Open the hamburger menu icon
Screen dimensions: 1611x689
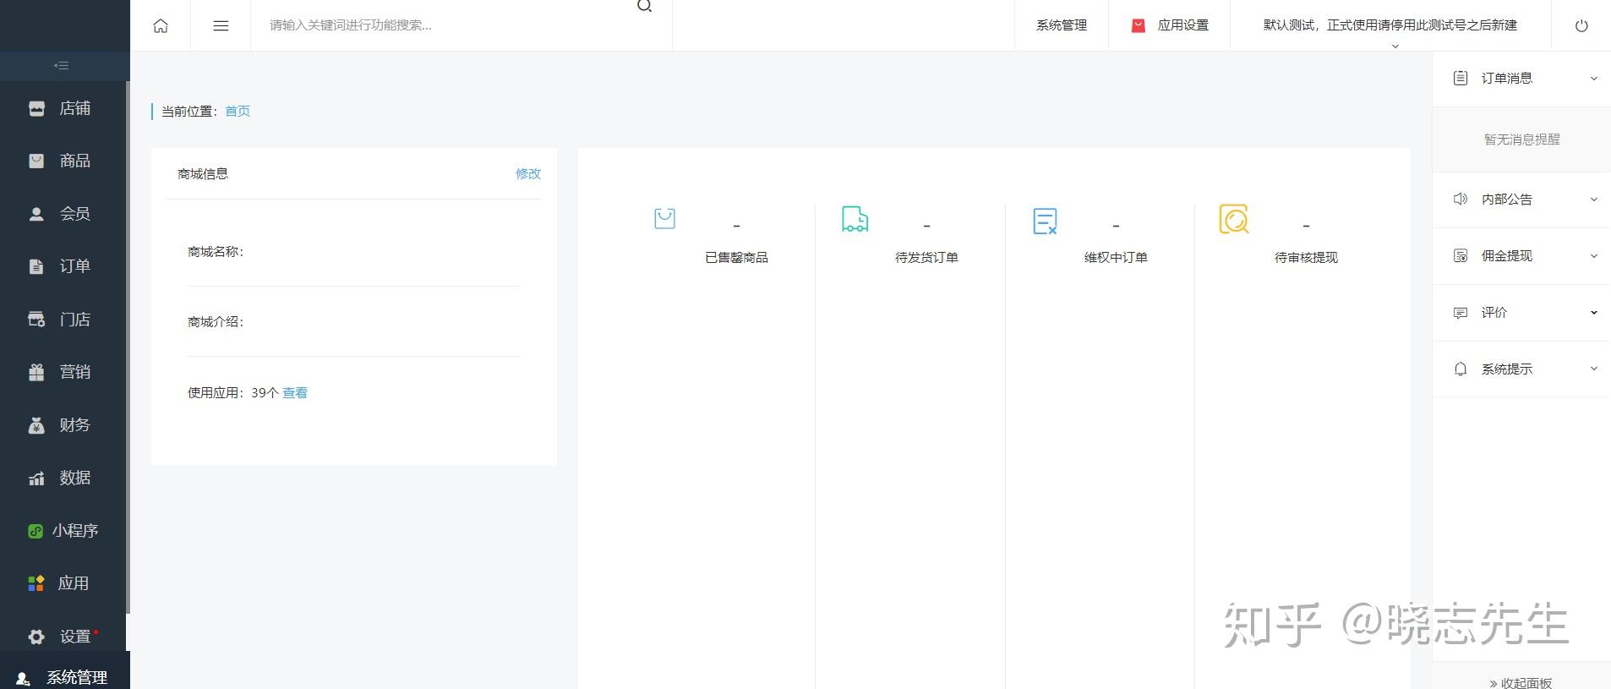[221, 25]
